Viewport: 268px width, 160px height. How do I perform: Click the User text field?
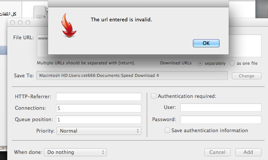click(221, 107)
